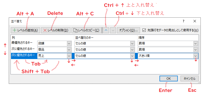
Task: Confirm sorting with the OK button
Action: [168, 78]
